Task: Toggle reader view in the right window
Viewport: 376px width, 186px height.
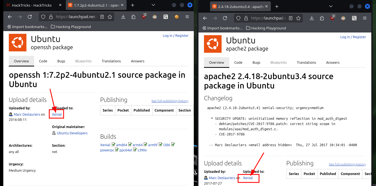Action: (x=291, y=18)
